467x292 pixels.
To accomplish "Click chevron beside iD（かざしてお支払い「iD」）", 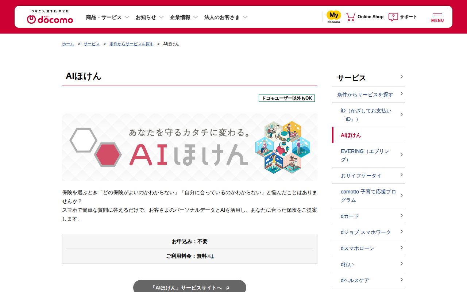I will (x=401, y=114).
